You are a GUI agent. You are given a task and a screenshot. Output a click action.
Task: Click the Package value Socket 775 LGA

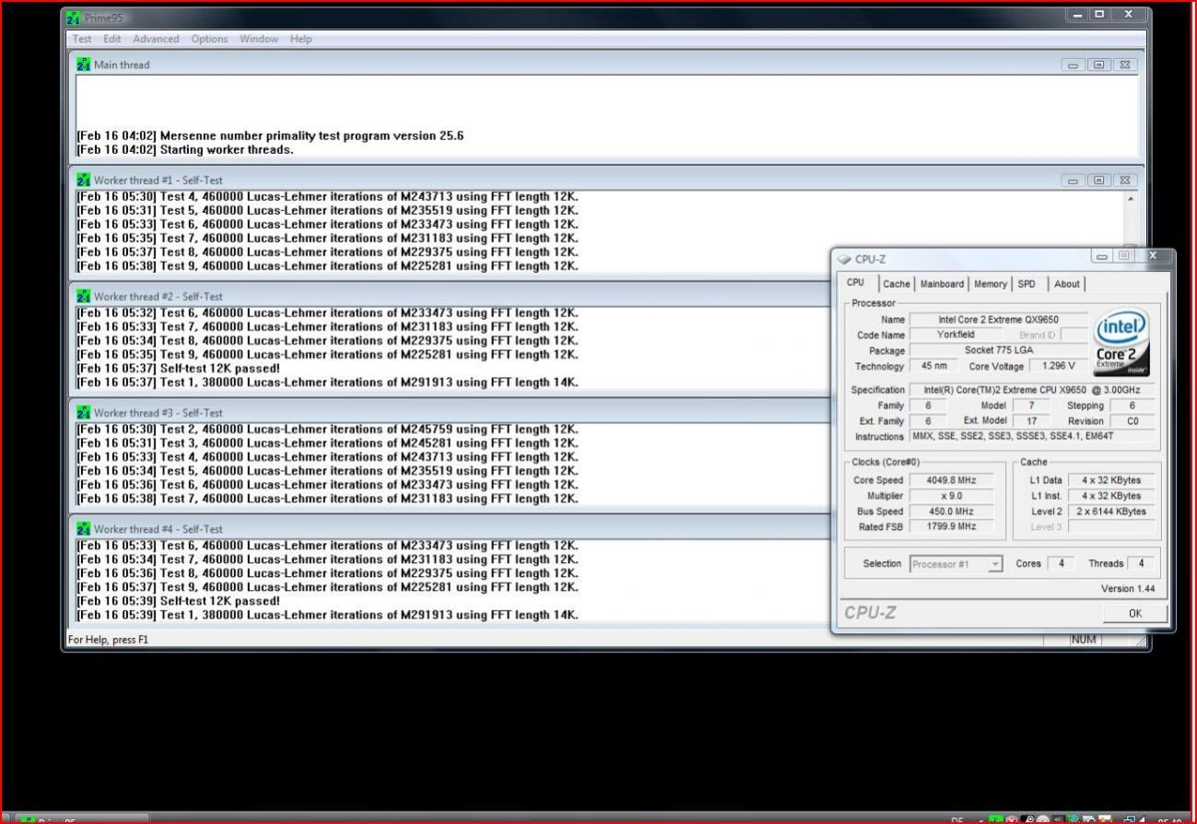click(998, 350)
